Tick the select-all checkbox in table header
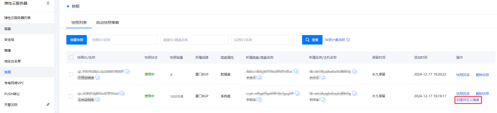The image size is (497, 113). [x=71, y=58]
